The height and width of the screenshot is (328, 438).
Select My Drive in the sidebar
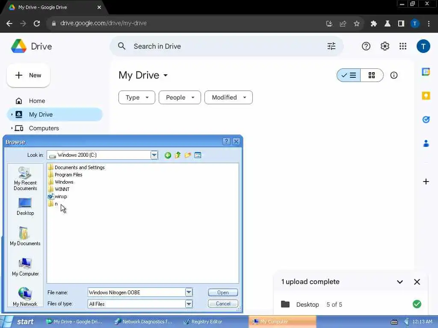tap(55, 114)
